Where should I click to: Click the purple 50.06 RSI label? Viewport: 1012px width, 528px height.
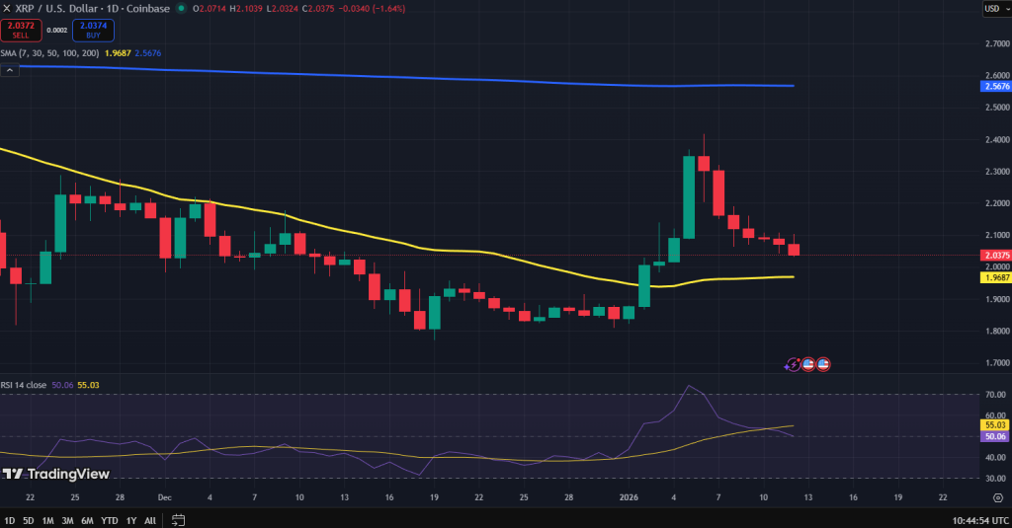[x=994, y=436]
